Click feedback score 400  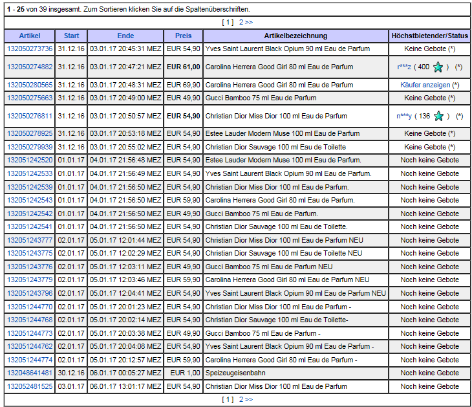pos(424,67)
